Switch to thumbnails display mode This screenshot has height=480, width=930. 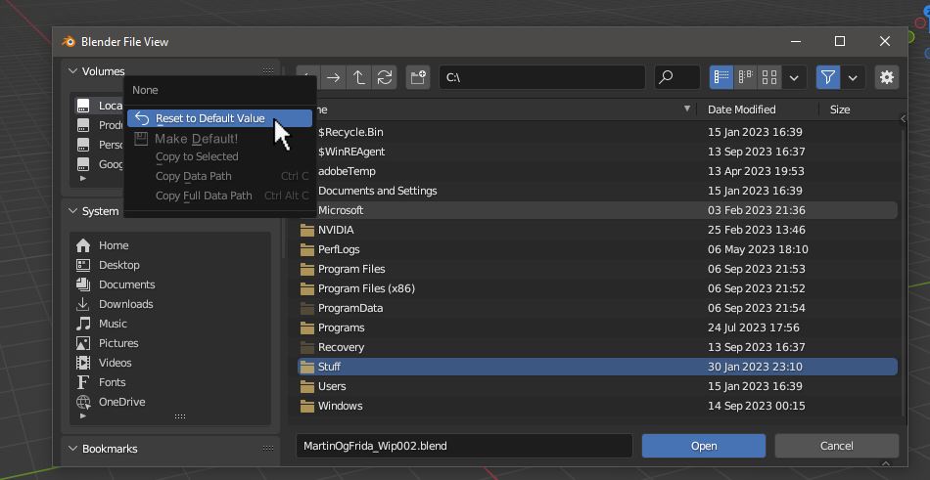pos(769,77)
